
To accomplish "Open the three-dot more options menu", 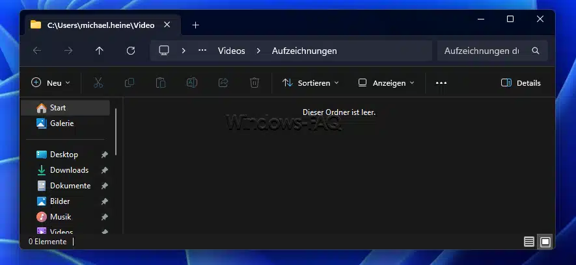I will click(441, 83).
